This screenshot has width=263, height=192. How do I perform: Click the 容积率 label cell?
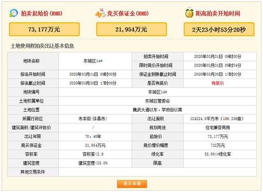33,155
